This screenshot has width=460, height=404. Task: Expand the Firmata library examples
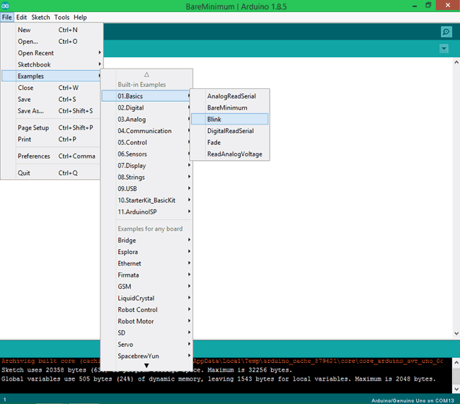point(146,275)
